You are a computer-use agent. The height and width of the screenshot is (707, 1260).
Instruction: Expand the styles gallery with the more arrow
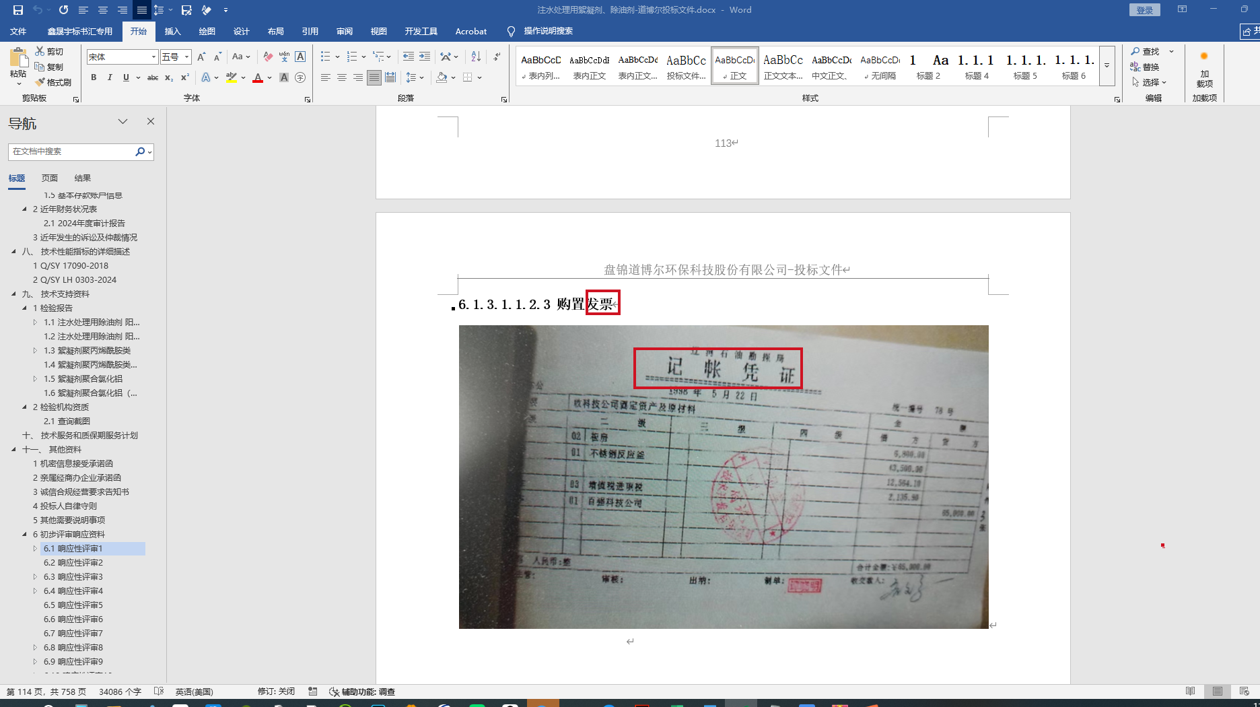[x=1107, y=66]
